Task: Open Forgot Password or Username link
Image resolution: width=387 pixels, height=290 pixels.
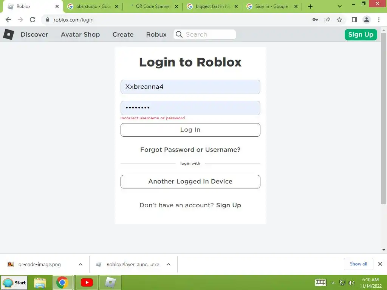Action: pos(190,150)
